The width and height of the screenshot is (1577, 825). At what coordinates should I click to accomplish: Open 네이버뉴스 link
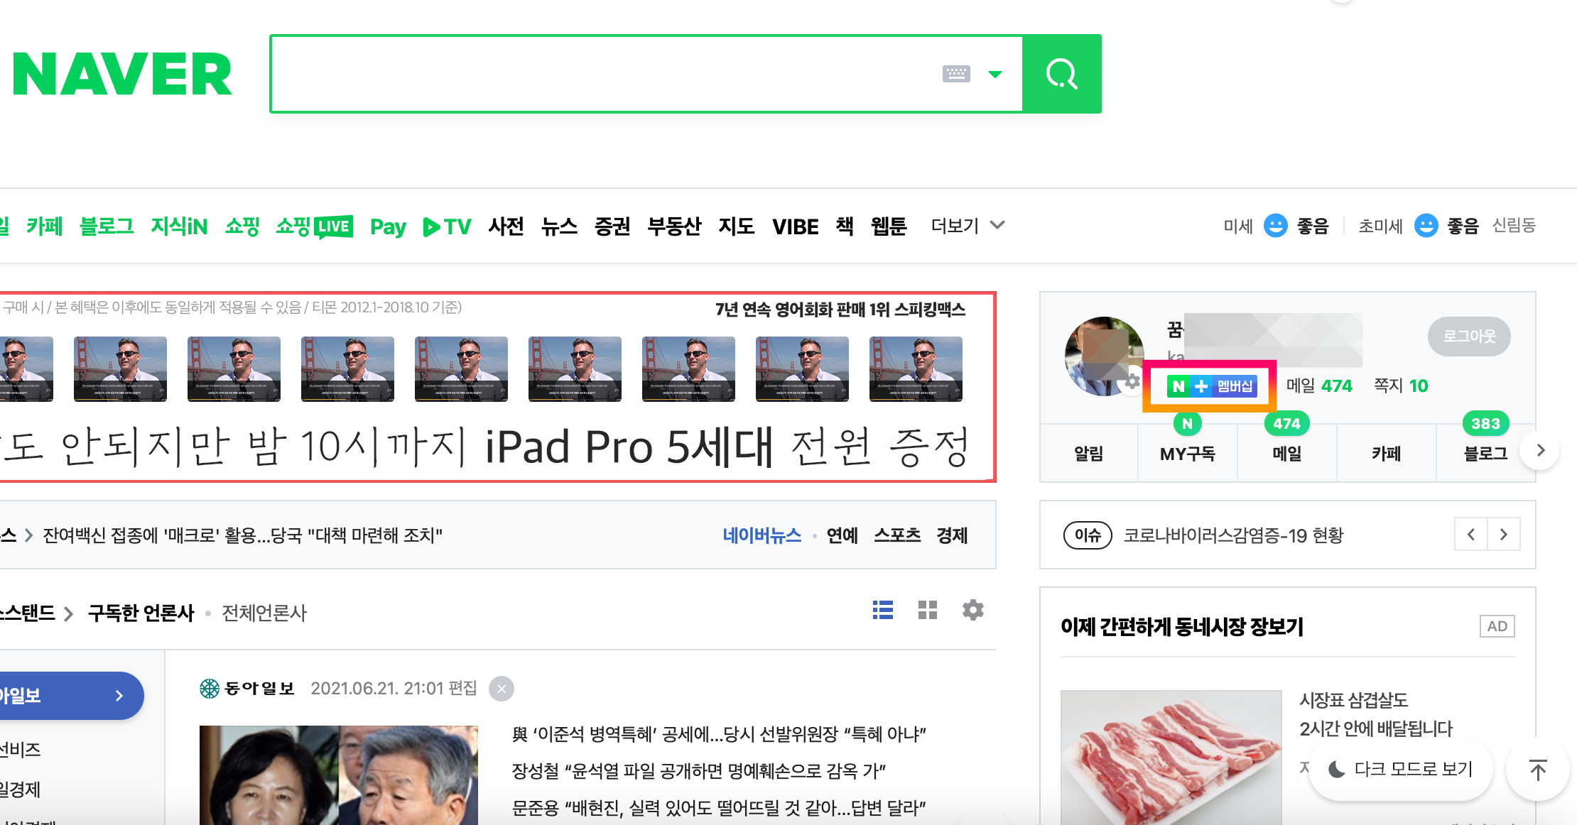762,535
